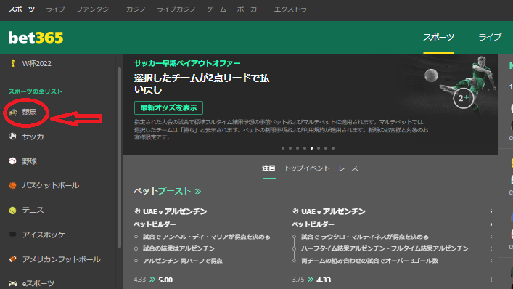Click the 最新オッズを表示 button
The height and width of the screenshot is (289, 513).
click(168, 107)
